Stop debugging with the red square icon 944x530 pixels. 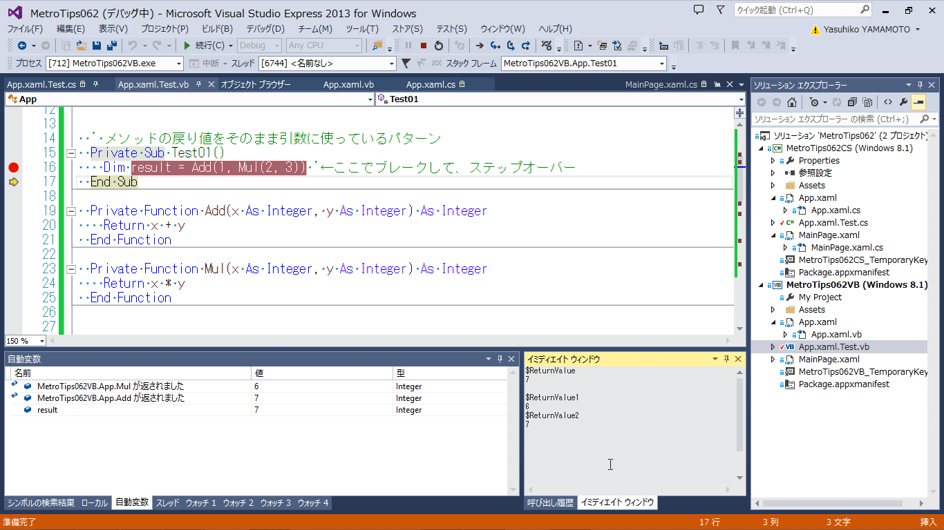coord(424,46)
